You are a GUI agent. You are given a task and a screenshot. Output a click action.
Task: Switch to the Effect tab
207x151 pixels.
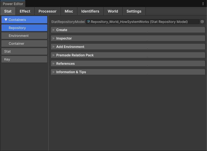tap(25, 11)
